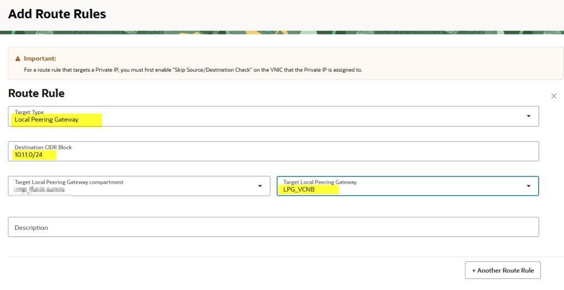Click the Destination CIDR Block field label

pos(43,147)
